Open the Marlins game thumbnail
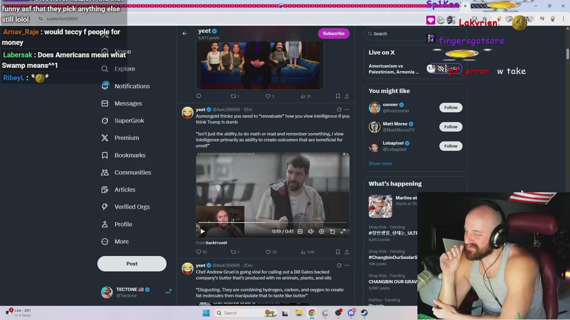Viewport: 570px width, 320px height. pos(380,206)
